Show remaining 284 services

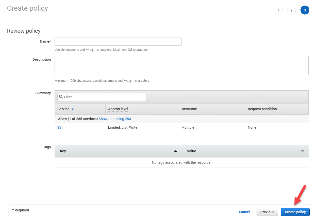pos(115,119)
